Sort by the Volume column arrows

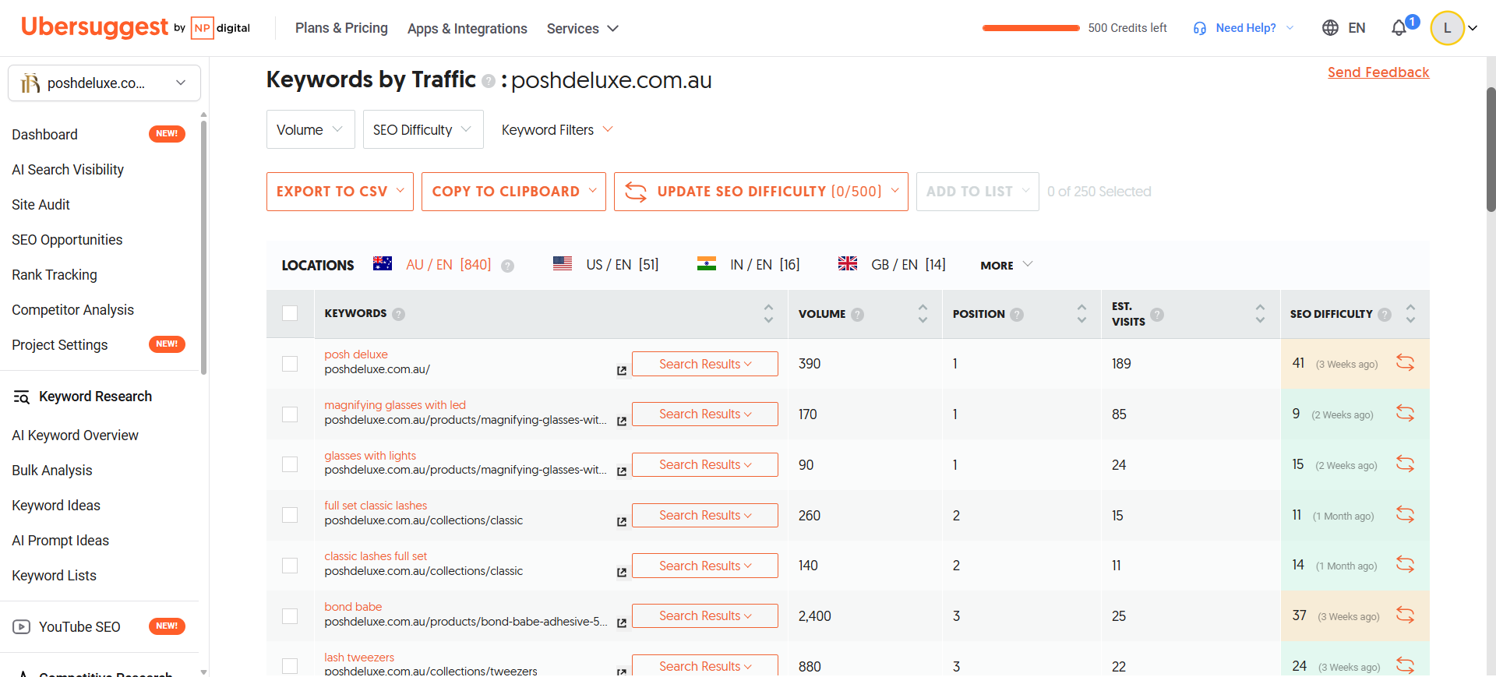point(923,313)
